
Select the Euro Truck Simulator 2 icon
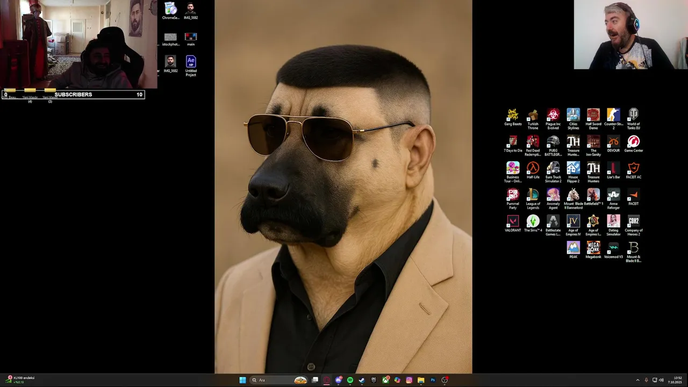553,172
